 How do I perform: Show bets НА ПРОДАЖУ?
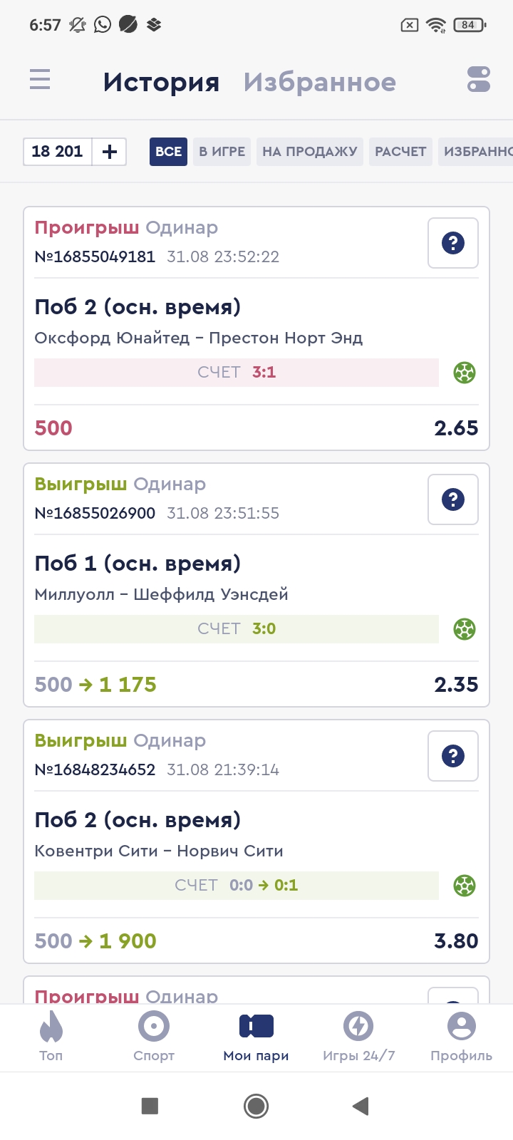(x=309, y=152)
